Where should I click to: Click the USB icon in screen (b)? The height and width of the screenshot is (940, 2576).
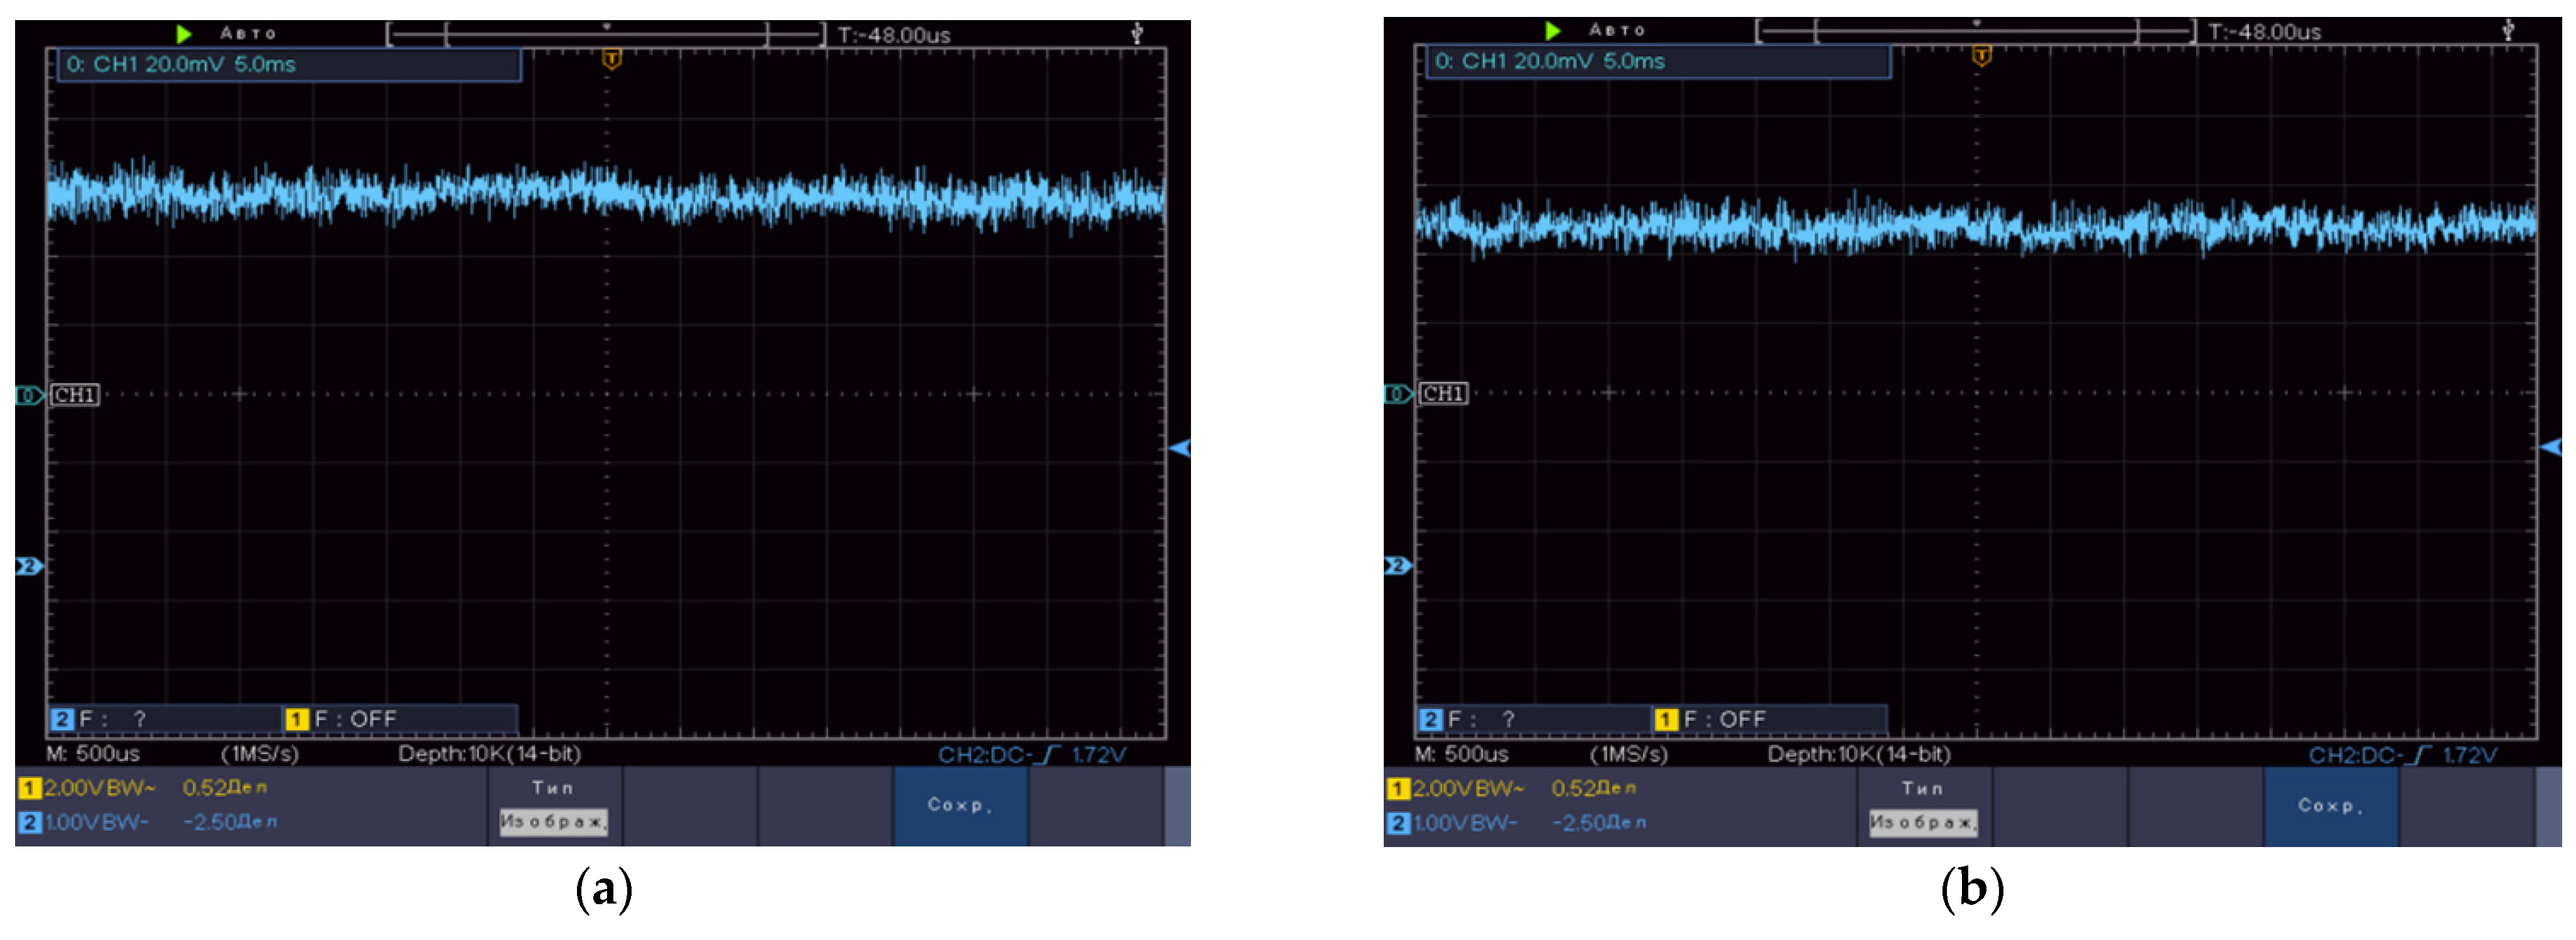(x=2508, y=31)
